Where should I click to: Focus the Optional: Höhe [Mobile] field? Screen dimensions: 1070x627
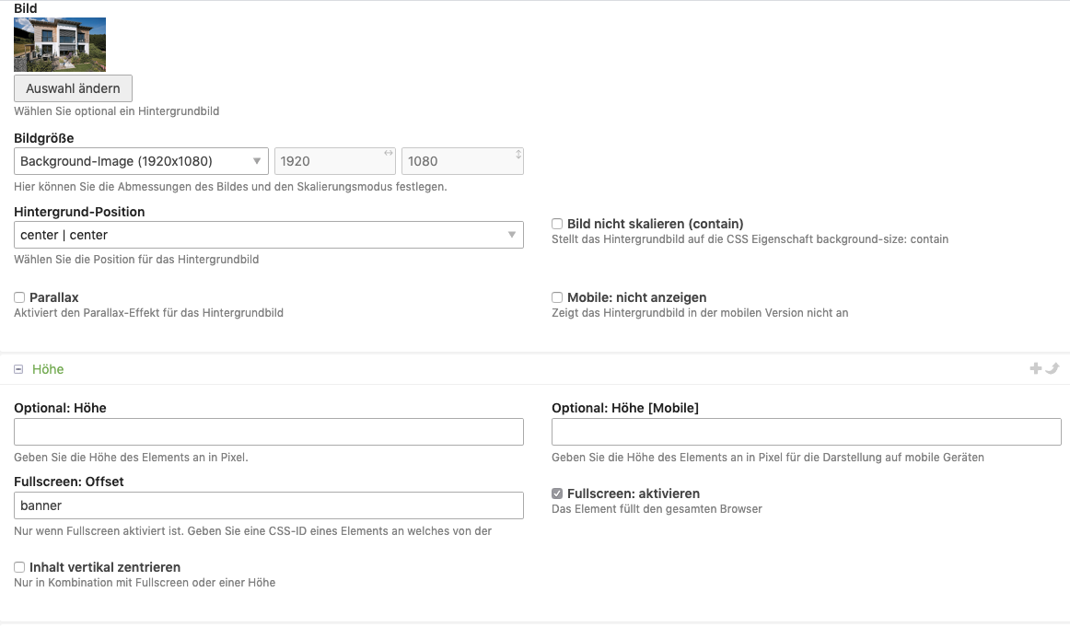[806, 432]
